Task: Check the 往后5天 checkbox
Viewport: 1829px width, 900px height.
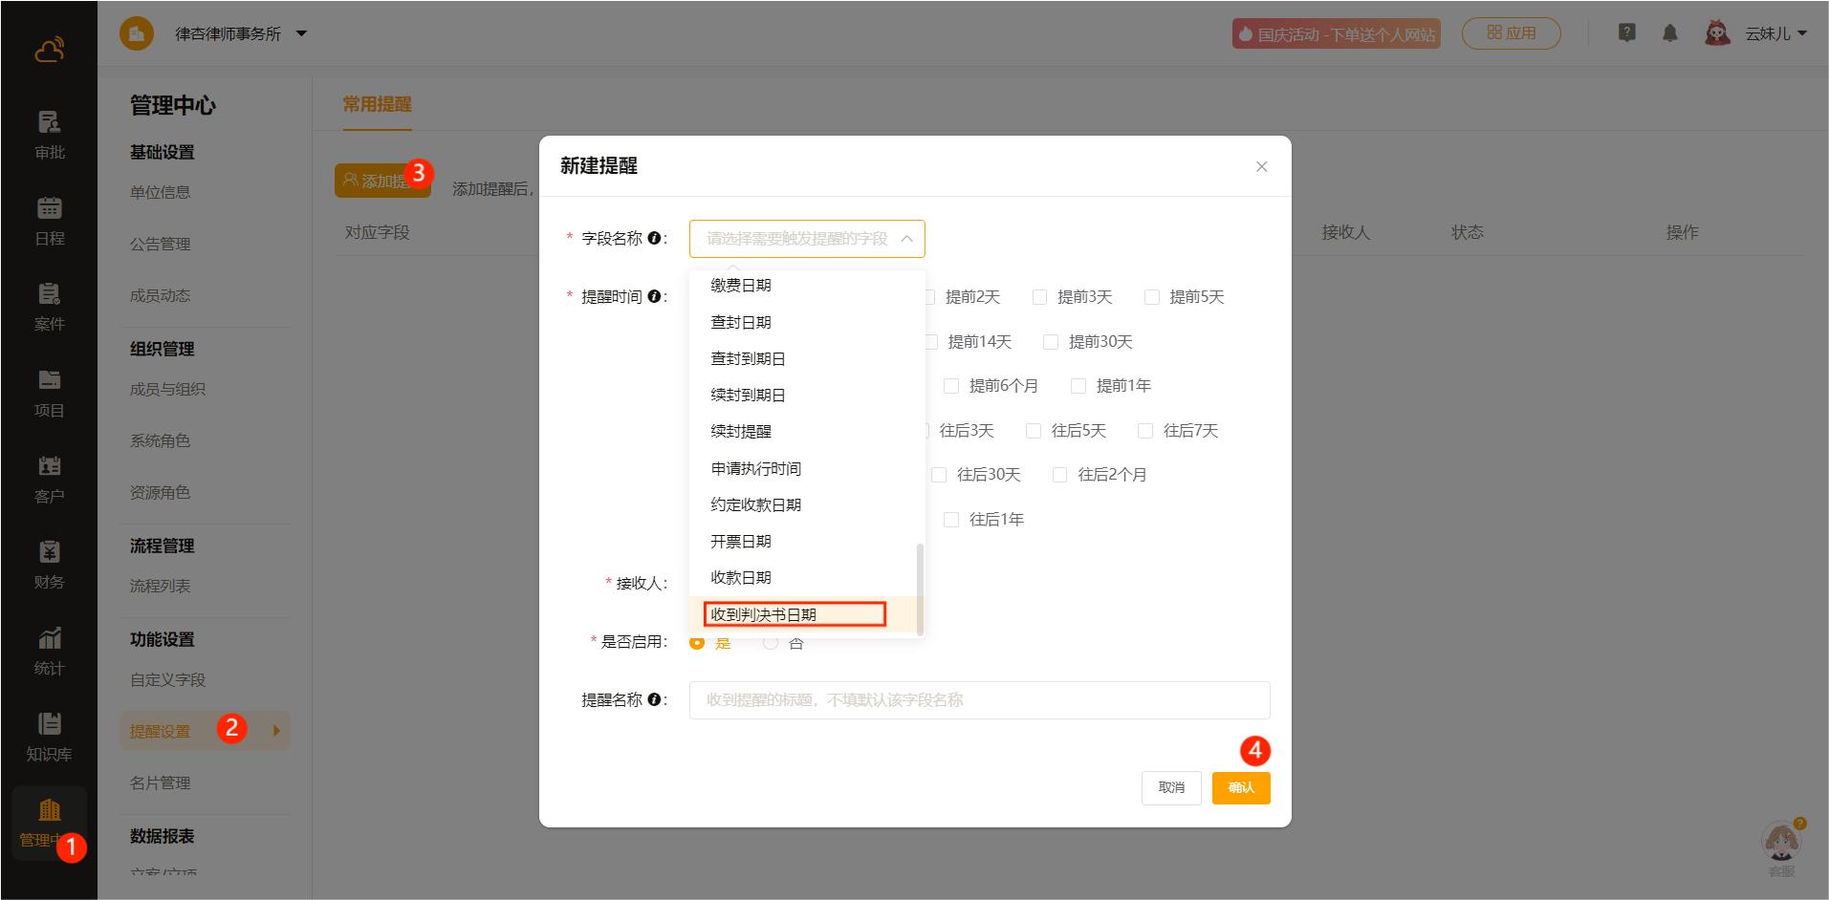Action: (1034, 431)
